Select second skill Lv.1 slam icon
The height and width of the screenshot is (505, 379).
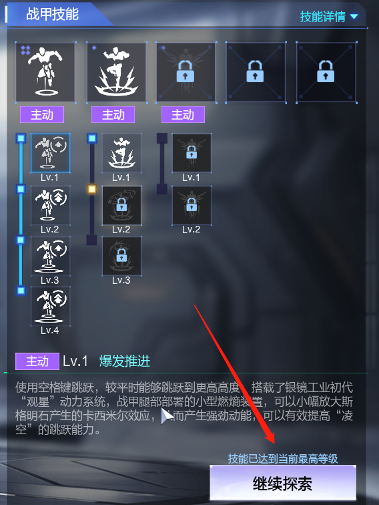point(121,153)
